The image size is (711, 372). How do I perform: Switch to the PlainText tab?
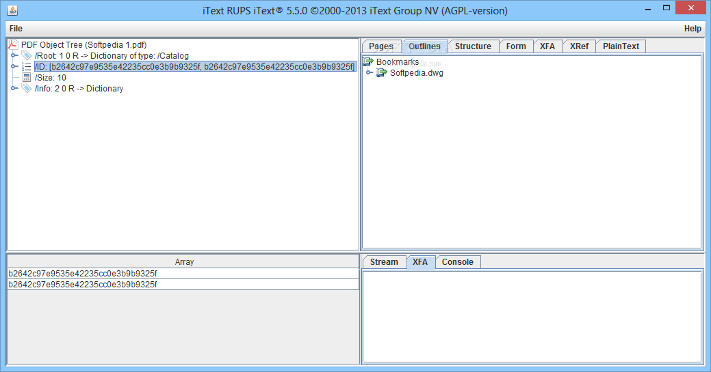pyautogui.click(x=621, y=46)
